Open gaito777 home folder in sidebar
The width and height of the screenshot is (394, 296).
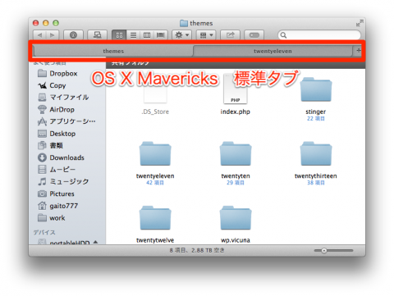[57, 206]
